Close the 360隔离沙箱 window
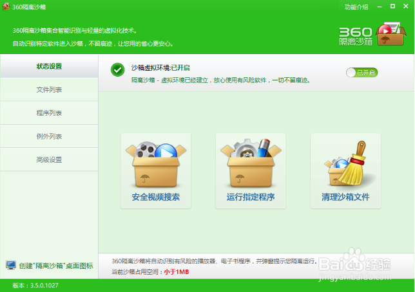The height and width of the screenshot is (292, 415). click(406, 6)
